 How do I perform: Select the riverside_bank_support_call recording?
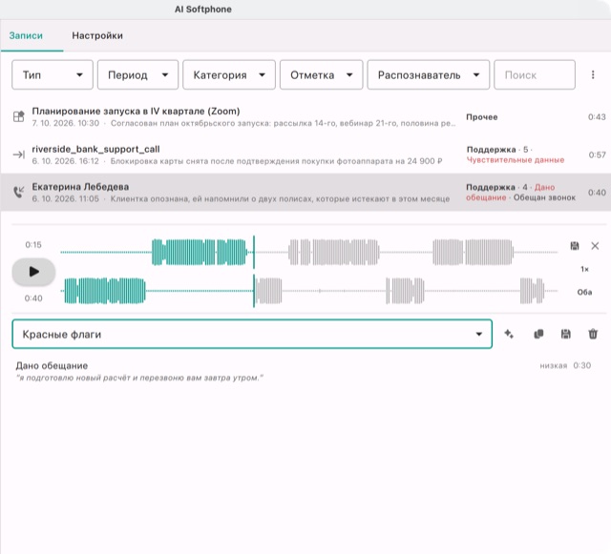coord(305,154)
